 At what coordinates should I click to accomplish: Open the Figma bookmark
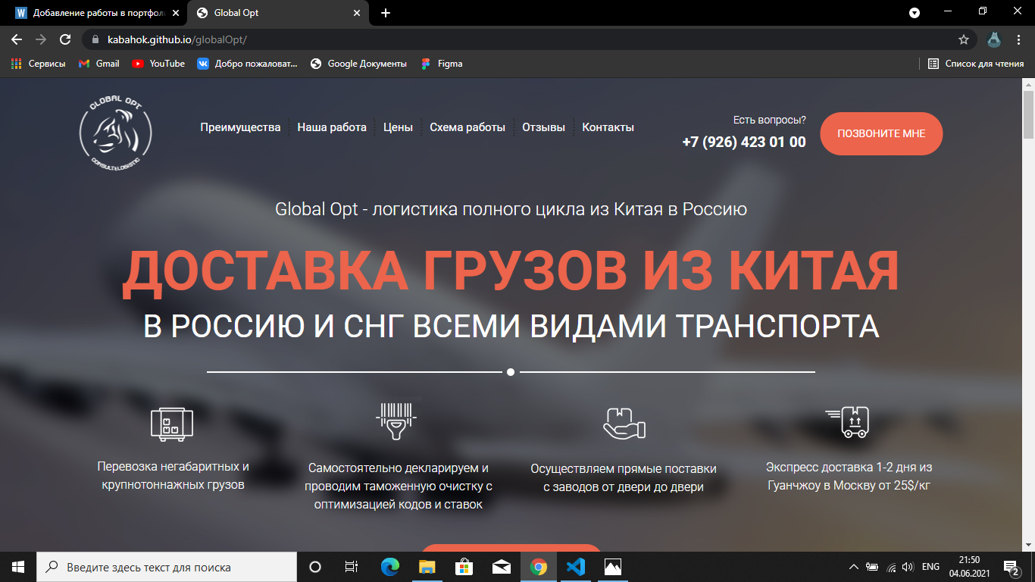pos(442,64)
